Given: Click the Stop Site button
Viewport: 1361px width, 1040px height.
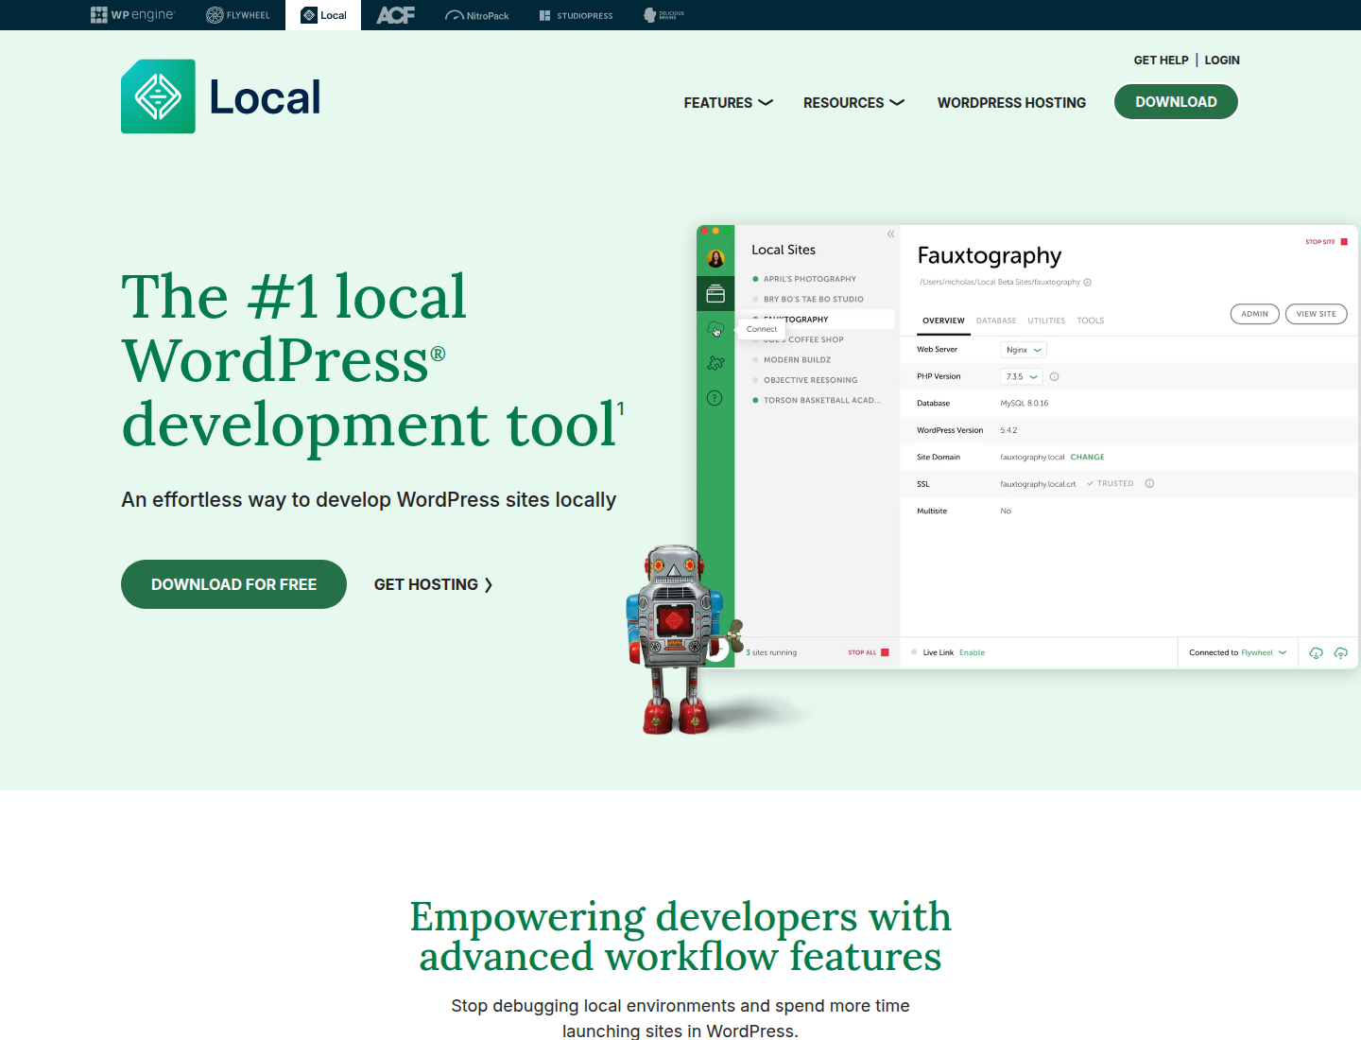Looking at the screenshot, I should (x=1326, y=242).
